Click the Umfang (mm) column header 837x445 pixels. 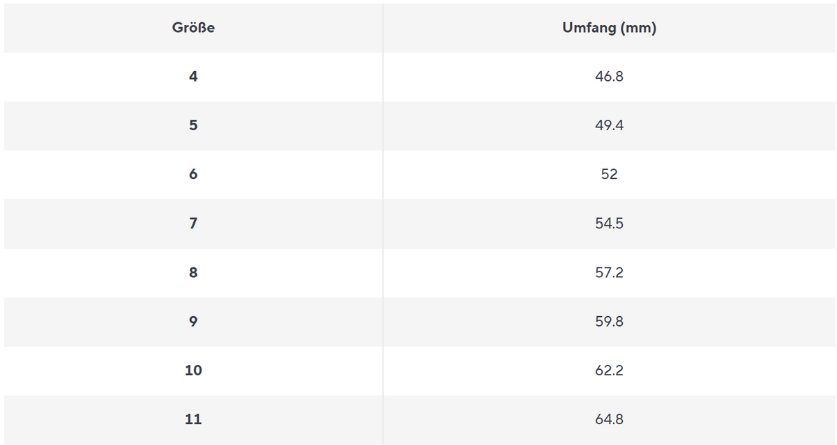pos(609,28)
